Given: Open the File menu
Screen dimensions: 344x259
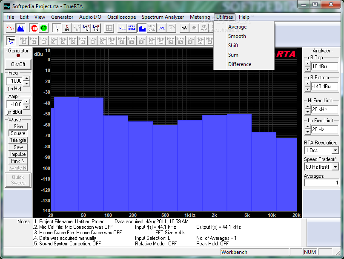Looking at the screenshot, I should 10,17.
